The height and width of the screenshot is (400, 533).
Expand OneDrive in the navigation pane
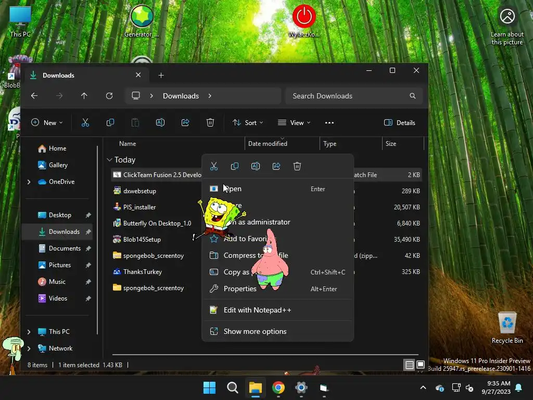click(x=29, y=182)
